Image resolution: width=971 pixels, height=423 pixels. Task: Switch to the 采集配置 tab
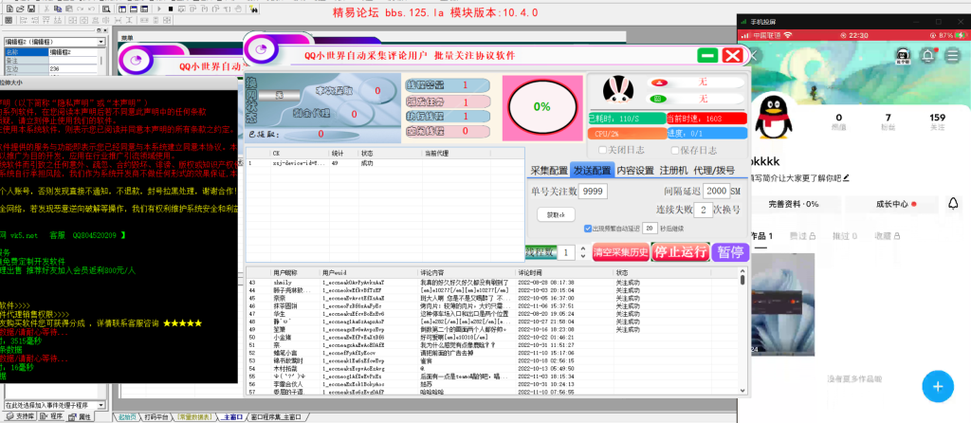[x=548, y=171]
